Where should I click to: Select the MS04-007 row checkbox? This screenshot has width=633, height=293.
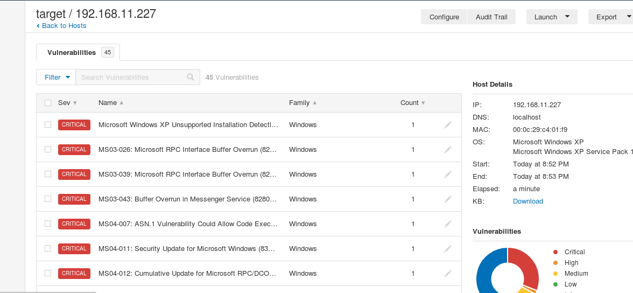tap(47, 224)
